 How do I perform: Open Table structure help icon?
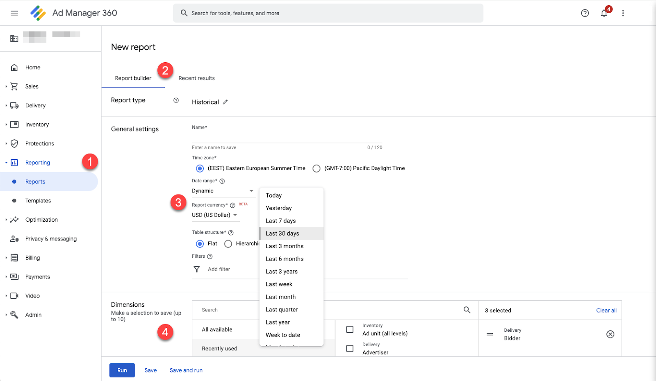click(x=231, y=233)
